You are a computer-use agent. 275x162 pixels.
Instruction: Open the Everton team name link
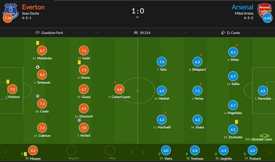[x=33, y=7]
